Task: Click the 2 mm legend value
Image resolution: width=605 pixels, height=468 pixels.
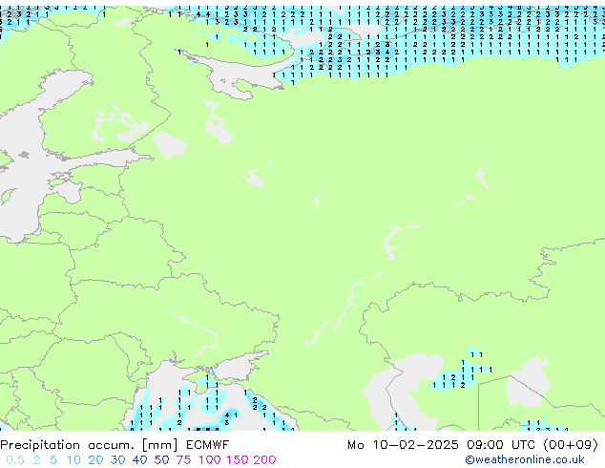Action: point(36,460)
